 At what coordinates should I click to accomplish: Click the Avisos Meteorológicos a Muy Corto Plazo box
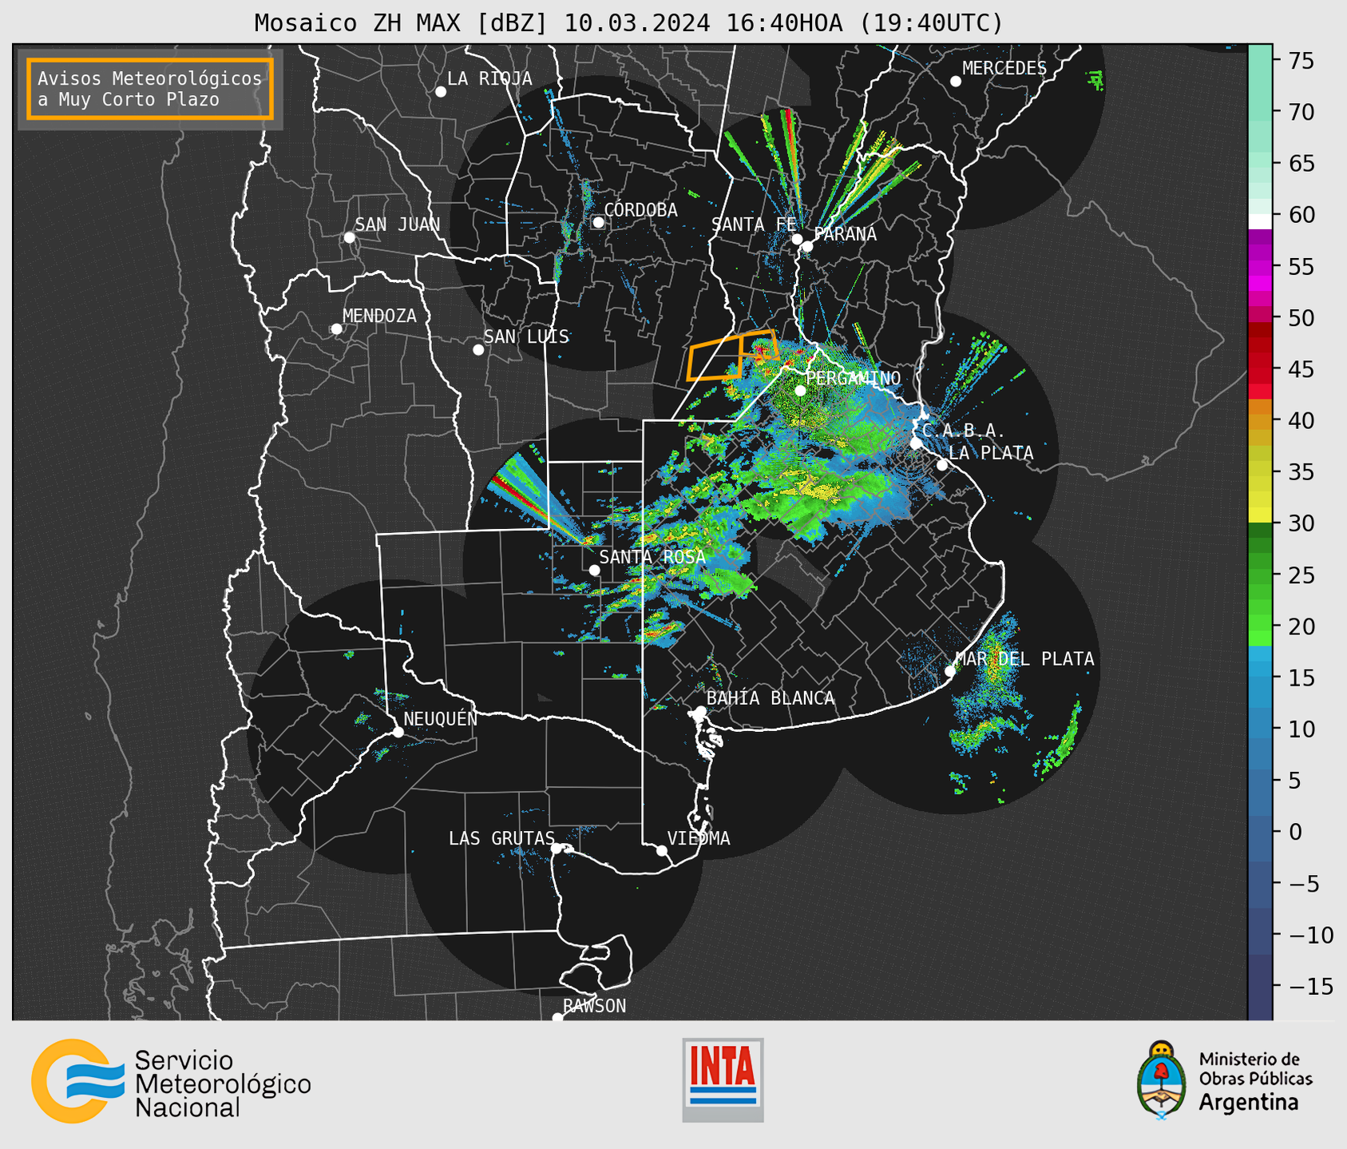click(150, 89)
